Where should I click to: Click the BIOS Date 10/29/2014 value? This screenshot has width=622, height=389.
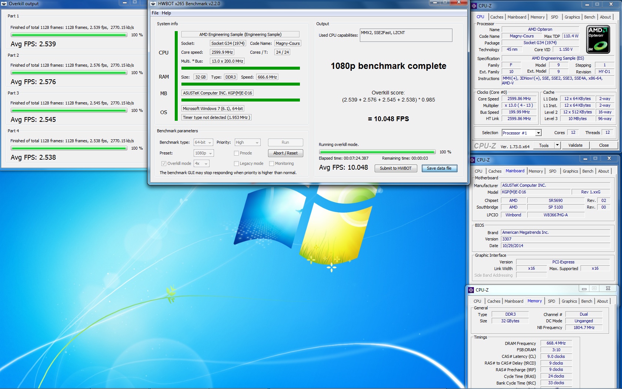(x=555, y=246)
